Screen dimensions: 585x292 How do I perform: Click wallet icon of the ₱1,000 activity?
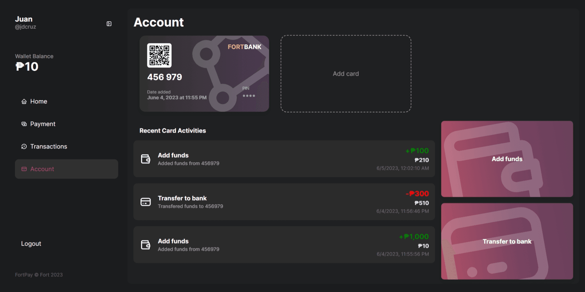pos(146,245)
